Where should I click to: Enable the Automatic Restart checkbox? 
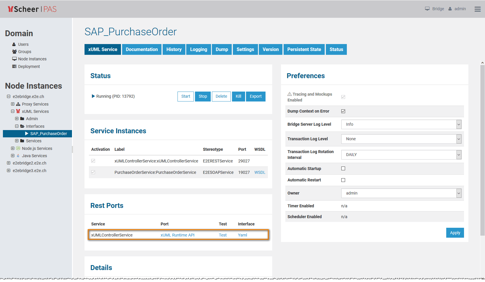[x=343, y=180]
